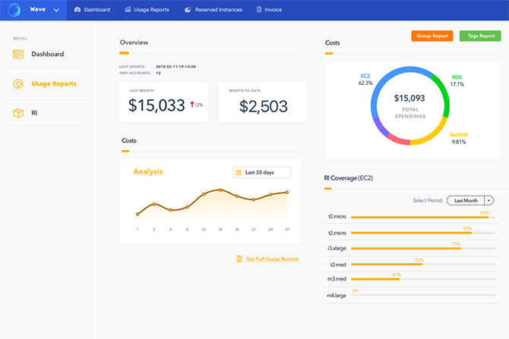Click the Reserved Instances pie icon

(x=188, y=10)
